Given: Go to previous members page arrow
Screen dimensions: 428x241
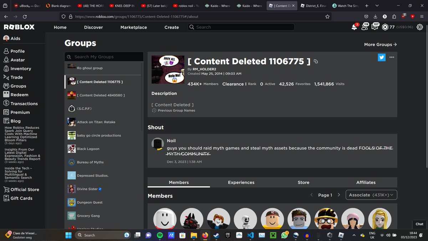Looking at the screenshot, I should (312, 195).
